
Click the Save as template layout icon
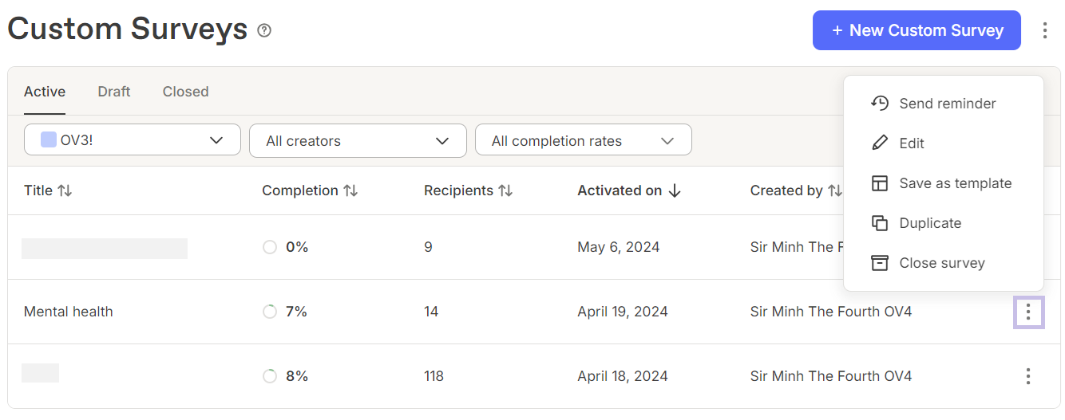click(x=880, y=183)
